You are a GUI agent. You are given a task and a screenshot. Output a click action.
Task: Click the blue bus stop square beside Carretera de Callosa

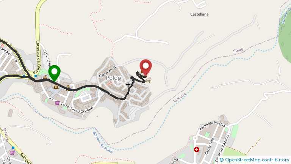[x=36, y=76]
